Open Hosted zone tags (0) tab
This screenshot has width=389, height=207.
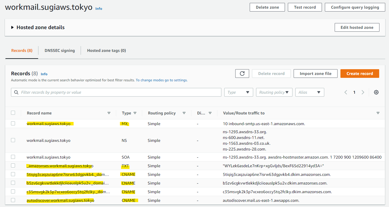106,50
